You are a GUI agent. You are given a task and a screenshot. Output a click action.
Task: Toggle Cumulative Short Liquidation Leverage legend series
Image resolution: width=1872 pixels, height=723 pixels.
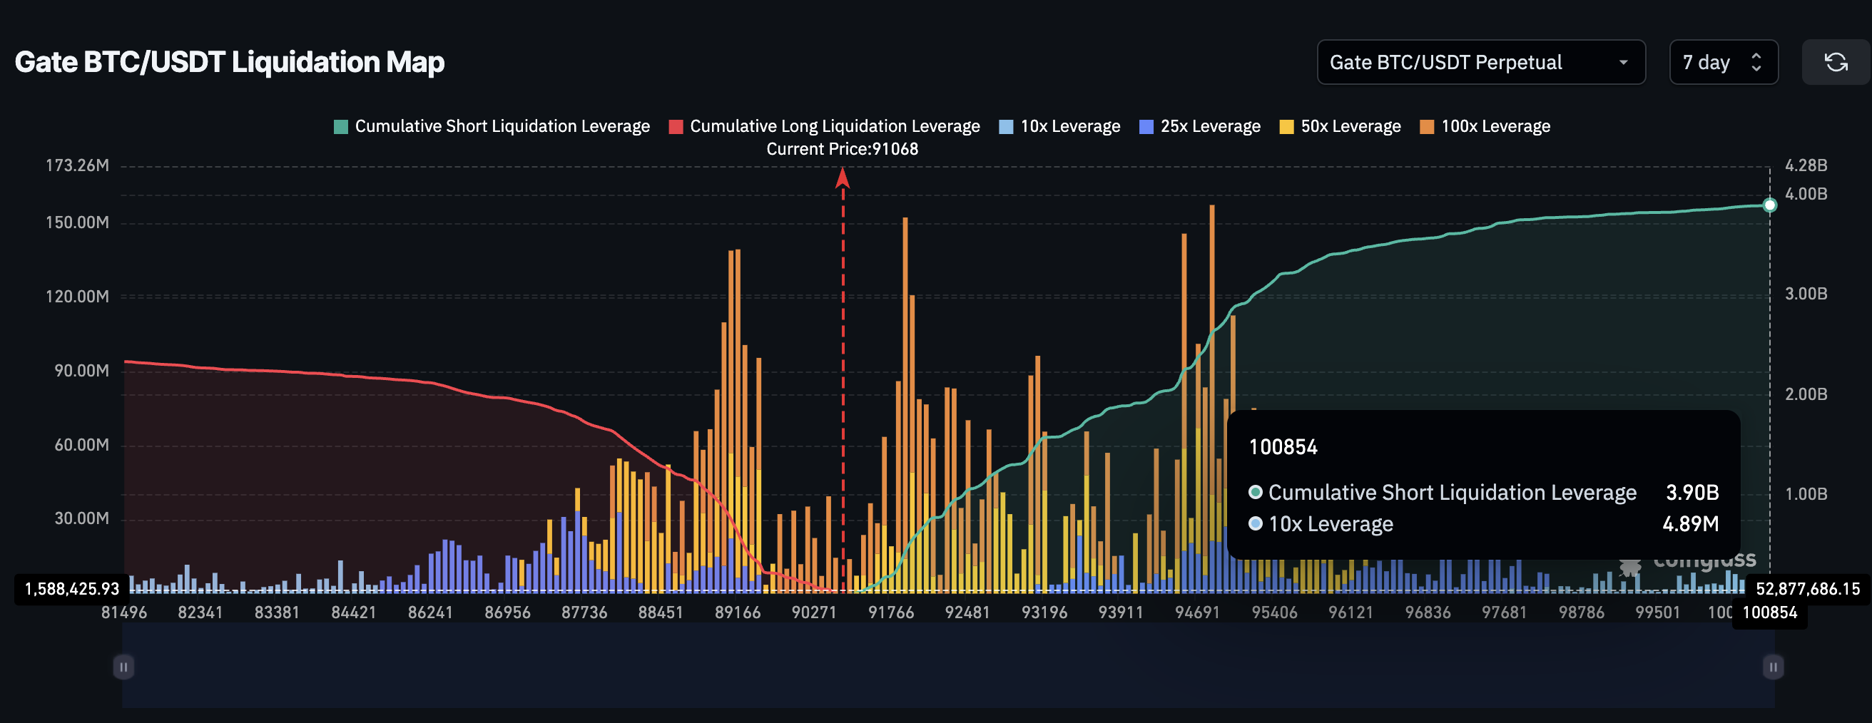[x=492, y=126]
